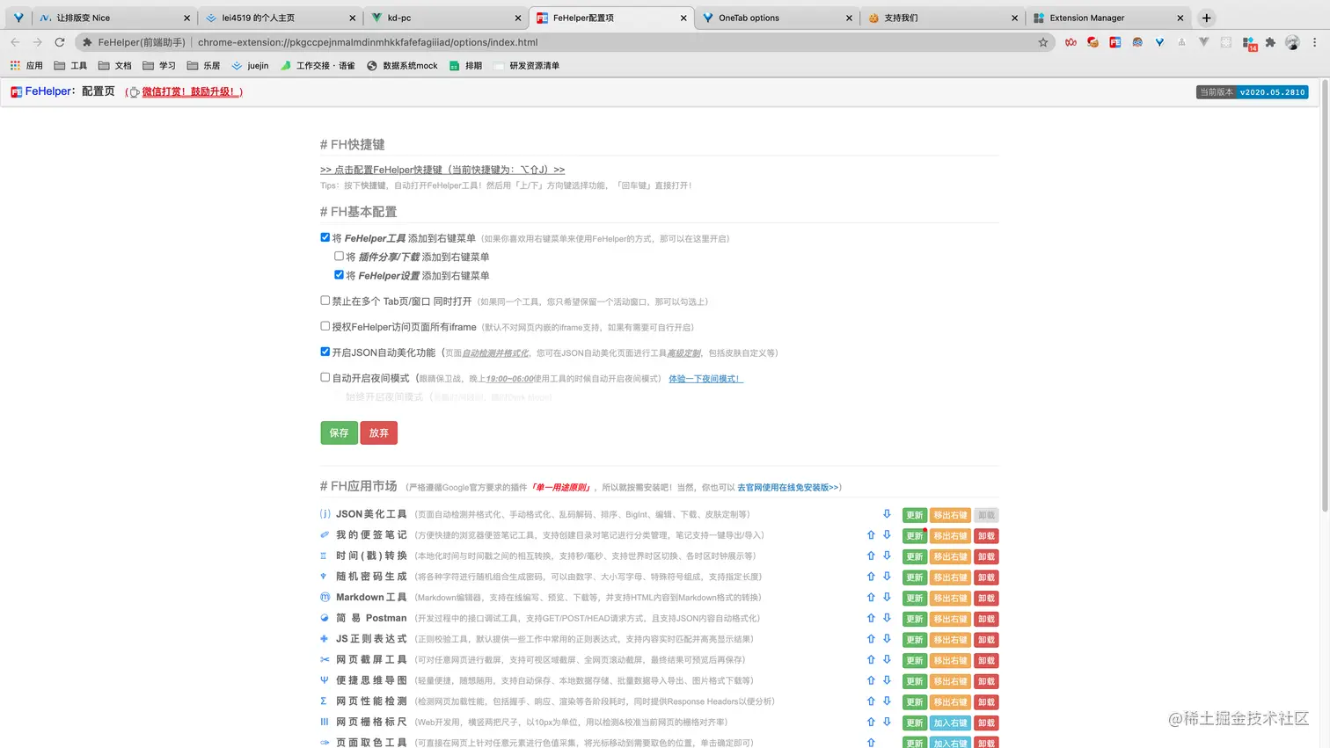Go back with the browser back arrow
1330x748 pixels.
(15, 42)
